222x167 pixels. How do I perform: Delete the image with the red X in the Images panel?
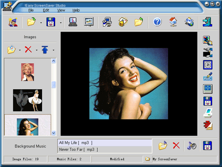[28, 49]
